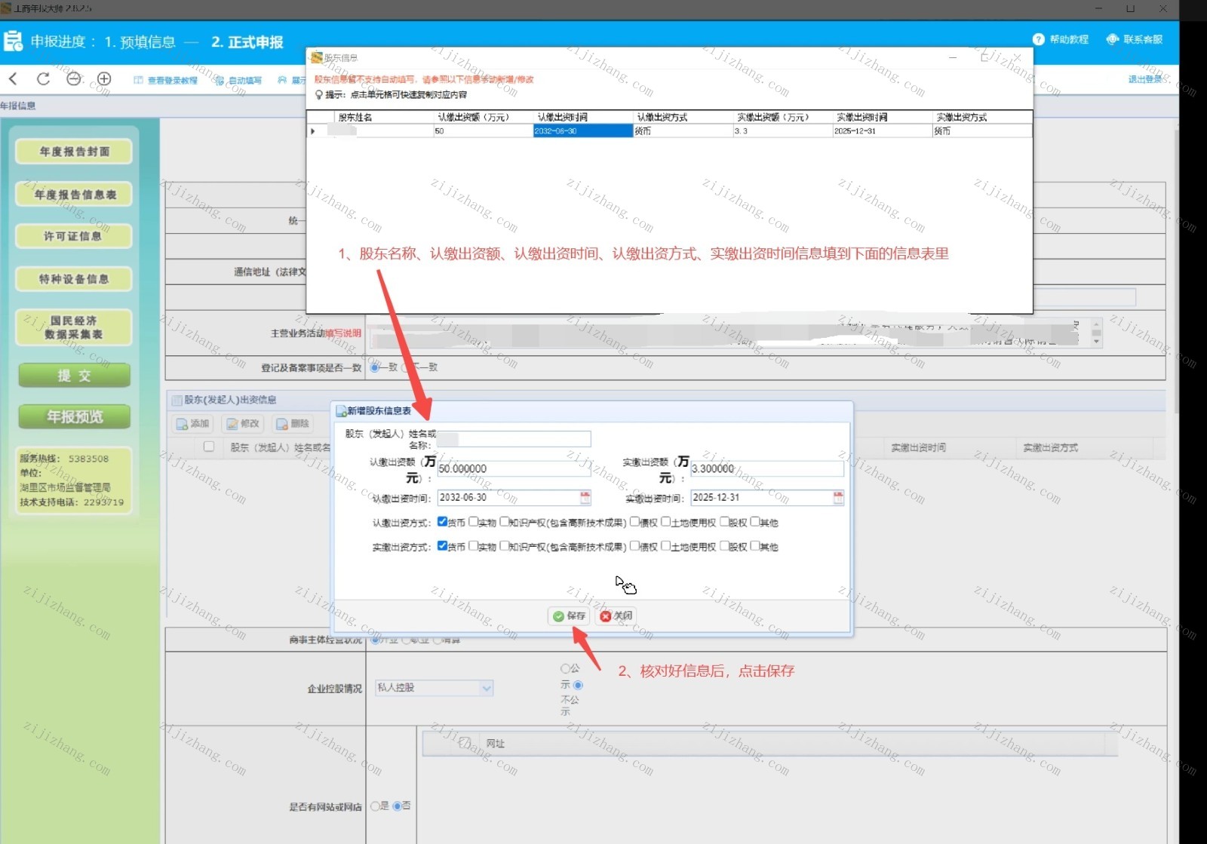Screen dimensions: 1207x844
Task: Click the 股东(发起人)姓名或名称 input field
Action: (x=514, y=439)
